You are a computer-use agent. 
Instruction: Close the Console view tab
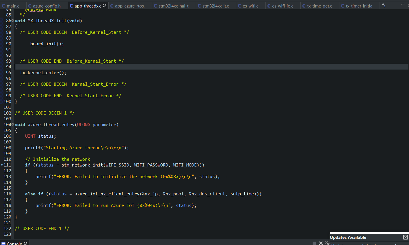click(x=26, y=244)
